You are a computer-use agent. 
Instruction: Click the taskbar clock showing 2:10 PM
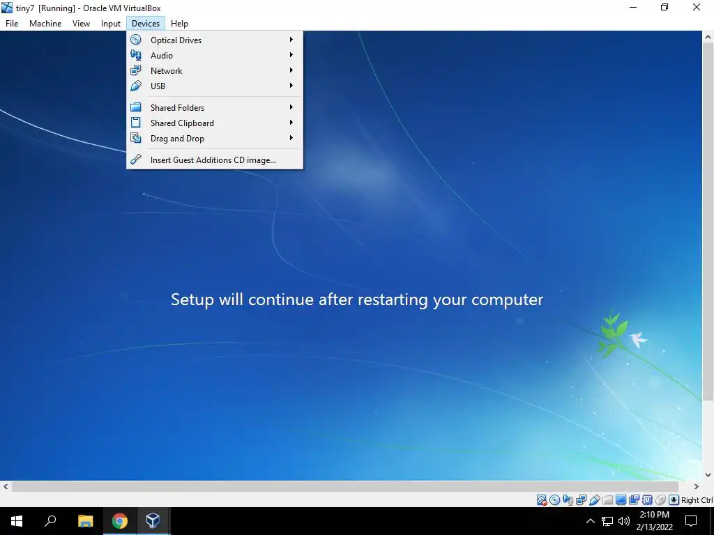point(654,521)
